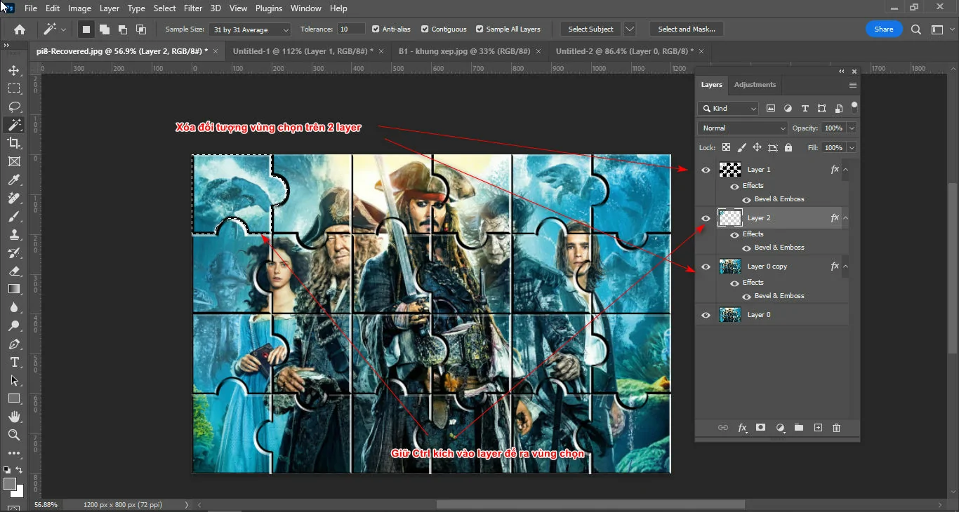Activate the Brush tool
Image resolution: width=959 pixels, height=512 pixels.
(x=14, y=216)
